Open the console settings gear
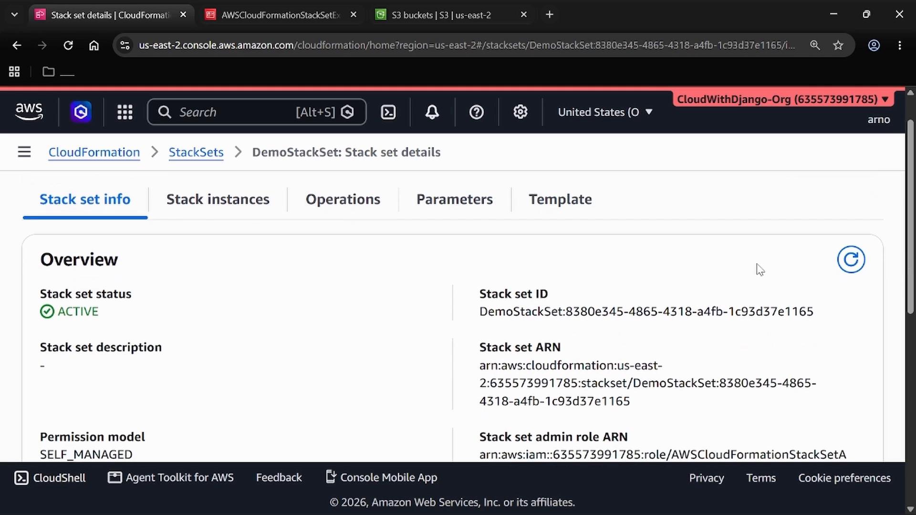This screenshot has height=515, width=916. click(520, 112)
